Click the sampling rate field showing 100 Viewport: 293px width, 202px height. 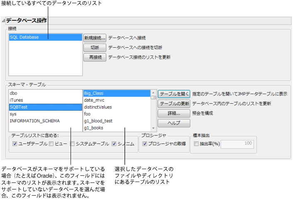click(237, 144)
